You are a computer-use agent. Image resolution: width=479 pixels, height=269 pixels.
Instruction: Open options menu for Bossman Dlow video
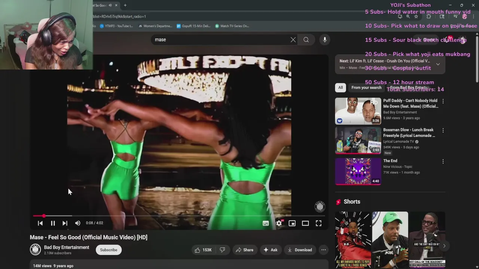(443, 130)
